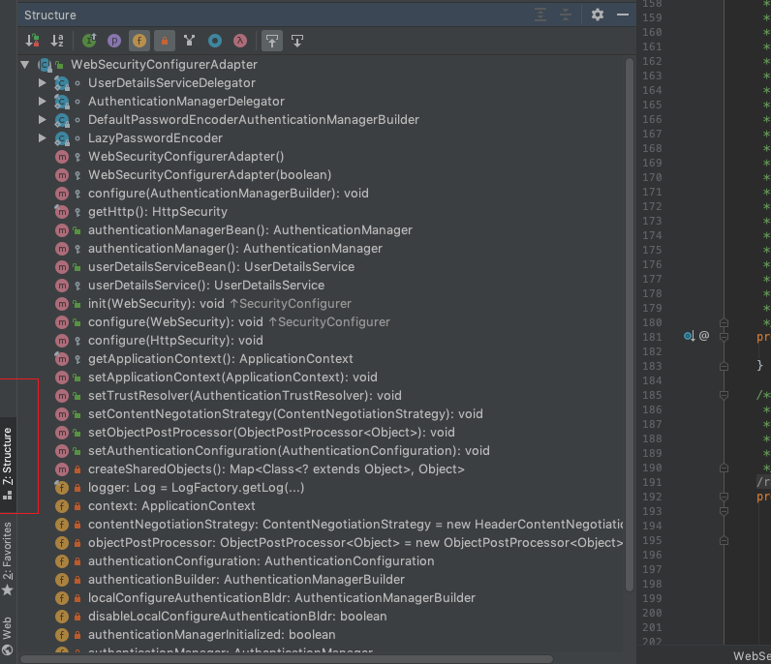
Task: Toggle Show Anonymous Classes blue circle icon
Action: pyautogui.click(x=215, y=41)
